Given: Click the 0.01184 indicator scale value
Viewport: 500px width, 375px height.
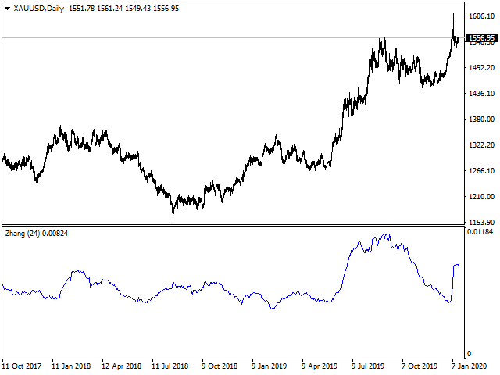Looking at the screenshot, I should pos(480,232).
